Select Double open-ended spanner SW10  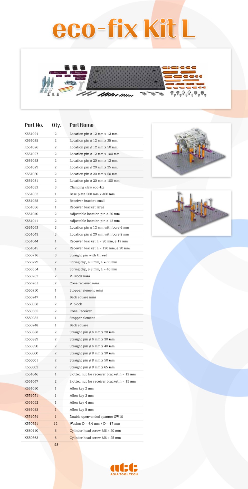(x=96, y=417)
